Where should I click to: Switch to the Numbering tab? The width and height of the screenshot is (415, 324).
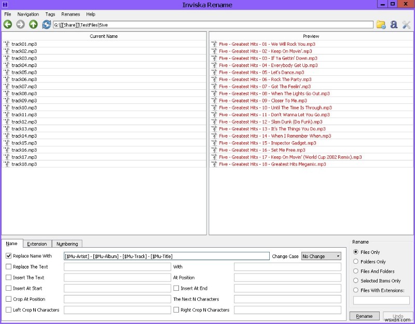67,244
